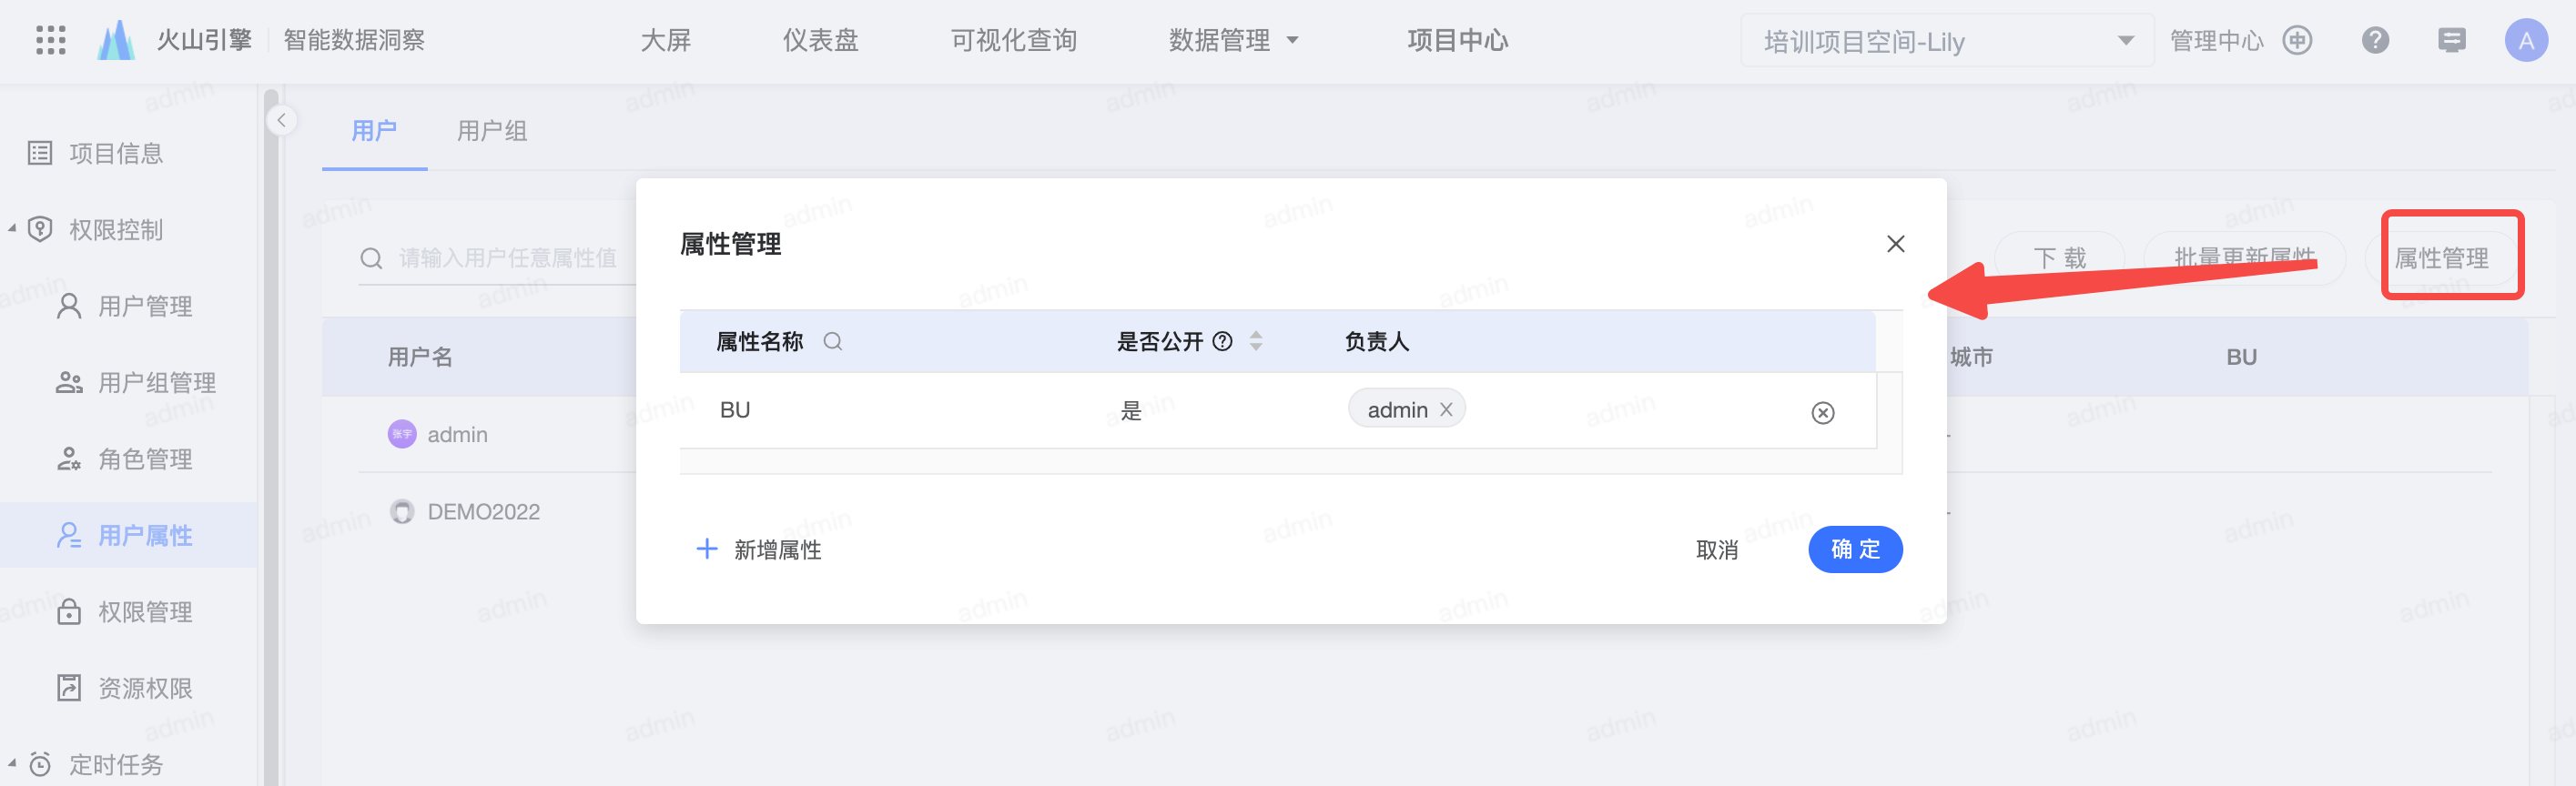This screenshot has width=2576, height=786.
Task: Click the 确定 confirm button
Action: coord(1854,549)
